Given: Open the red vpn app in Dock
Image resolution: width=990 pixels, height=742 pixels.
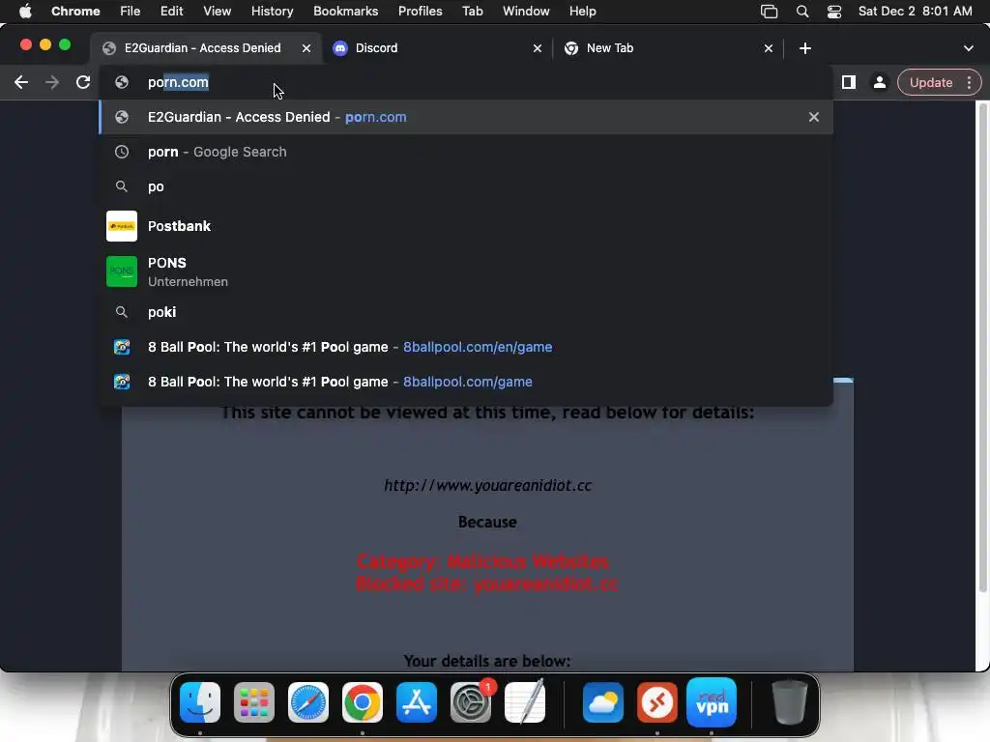Looking at the screenshot, I should pos(712,702).
